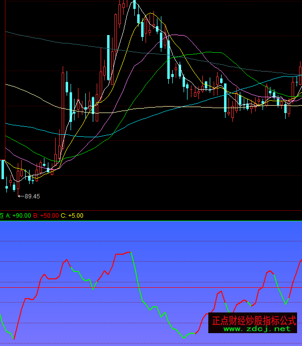The width and height of the screenshot is (302, 346).
Task: Click the 89.45 low price label
Action: (x=32, y=196)
